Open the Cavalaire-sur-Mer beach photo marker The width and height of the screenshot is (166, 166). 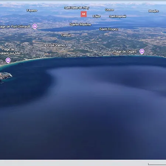[x=8, y=60]
